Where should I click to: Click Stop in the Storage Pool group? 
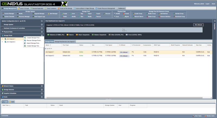[81, 14]
